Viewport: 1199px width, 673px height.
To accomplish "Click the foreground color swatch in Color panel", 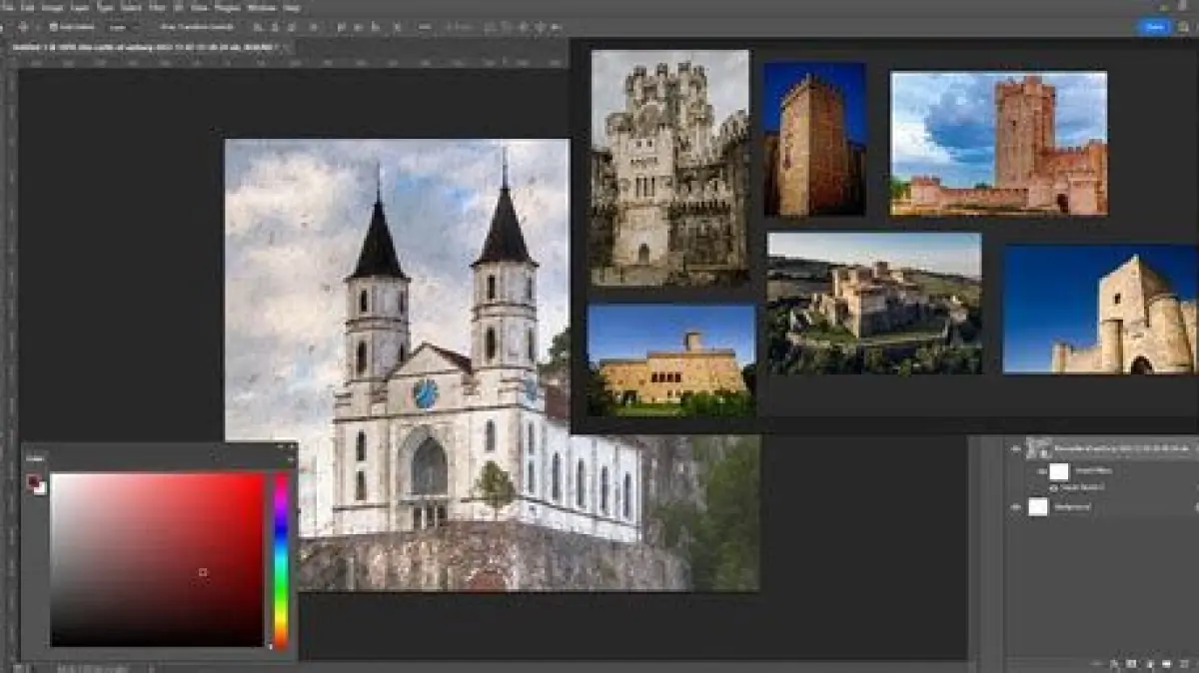I will tap(33, 481).
